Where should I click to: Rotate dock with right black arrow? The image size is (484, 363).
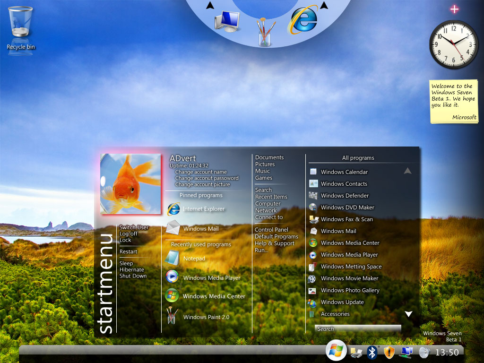[324, 5]
